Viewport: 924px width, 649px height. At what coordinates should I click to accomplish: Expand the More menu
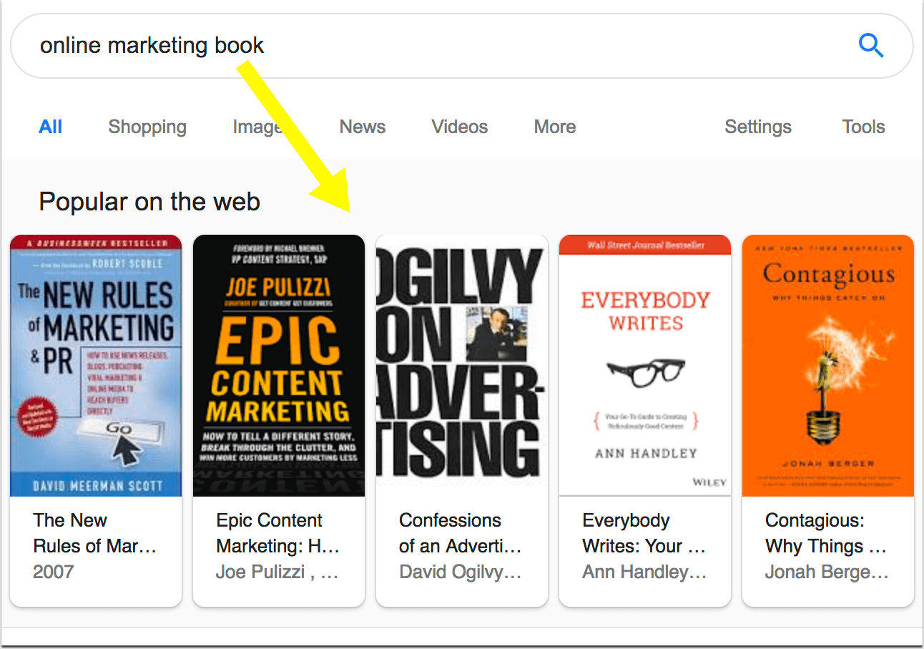555,127
